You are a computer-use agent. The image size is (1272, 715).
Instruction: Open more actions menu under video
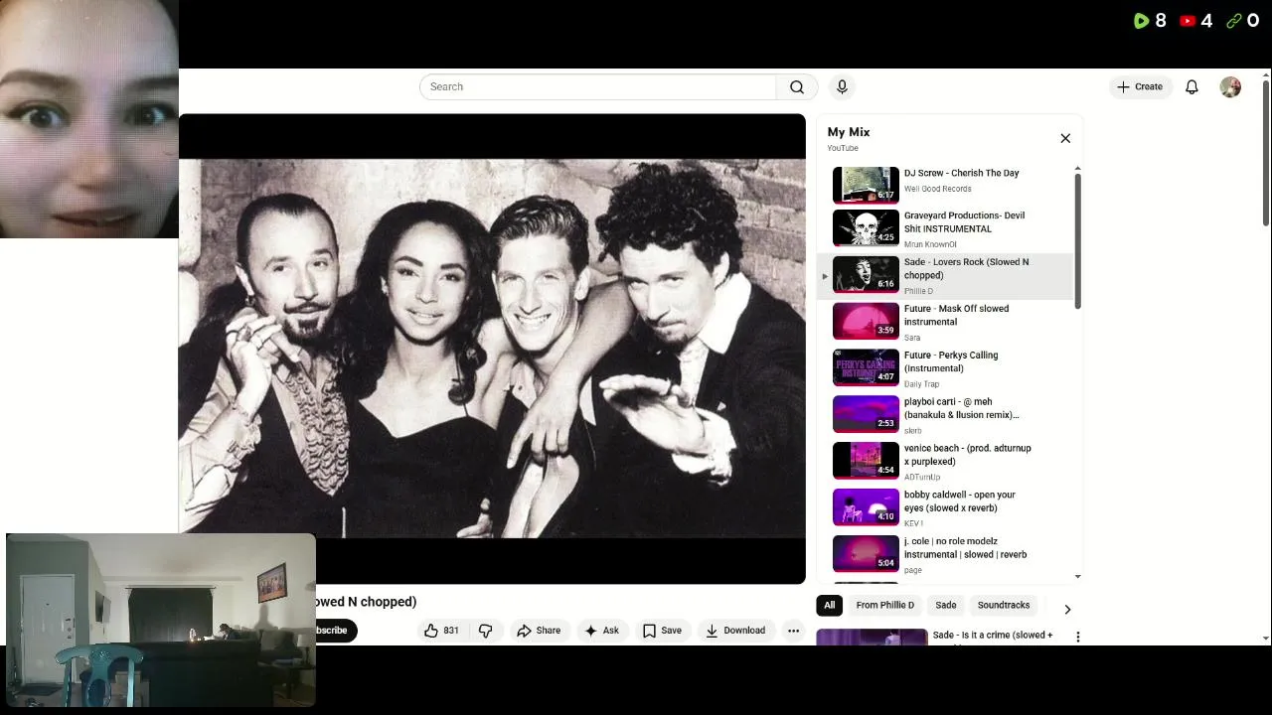point(793,631)
